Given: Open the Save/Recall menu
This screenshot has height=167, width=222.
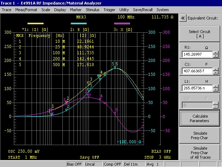Looking at the screenshot, I should click(143, 10).
